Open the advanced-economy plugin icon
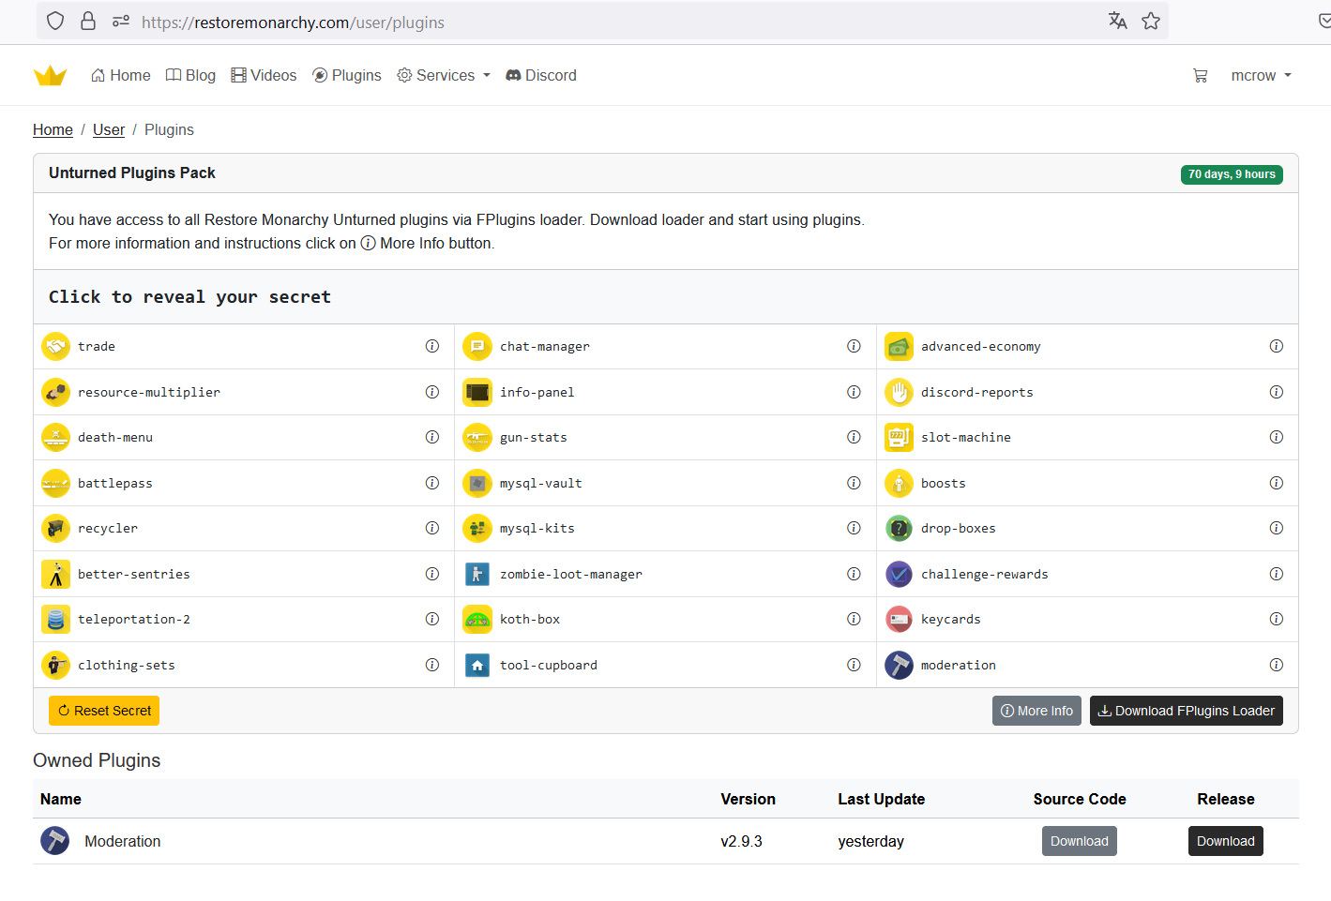This screenshot has width=1331, height=901. pyautogui.click(x=899, y=346)
